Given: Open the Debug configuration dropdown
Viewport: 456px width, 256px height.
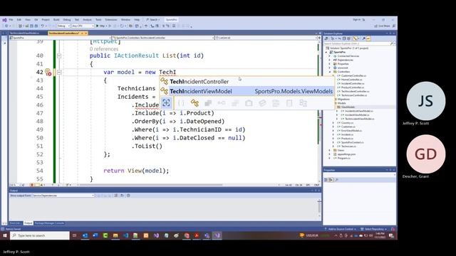Looking at the screenshot, I should (63, 26).
